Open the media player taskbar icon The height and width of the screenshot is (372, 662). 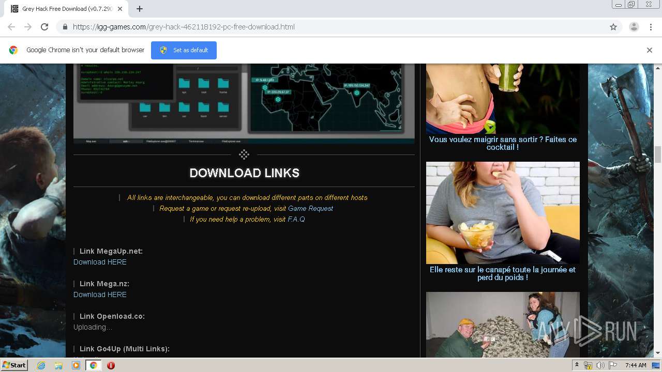76,365
